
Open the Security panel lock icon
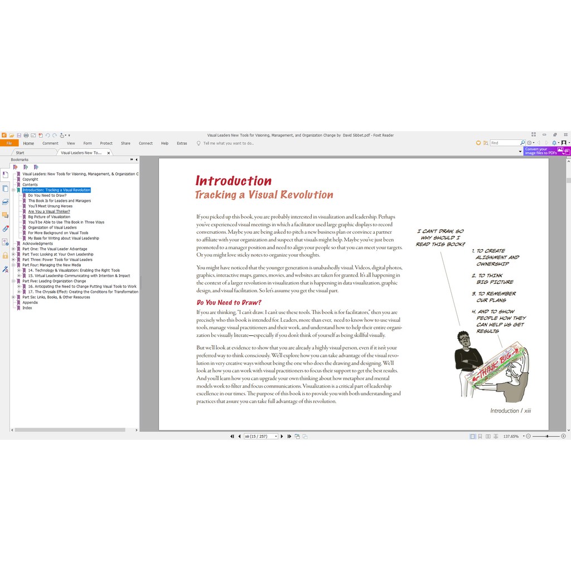[x=5, y=255]
